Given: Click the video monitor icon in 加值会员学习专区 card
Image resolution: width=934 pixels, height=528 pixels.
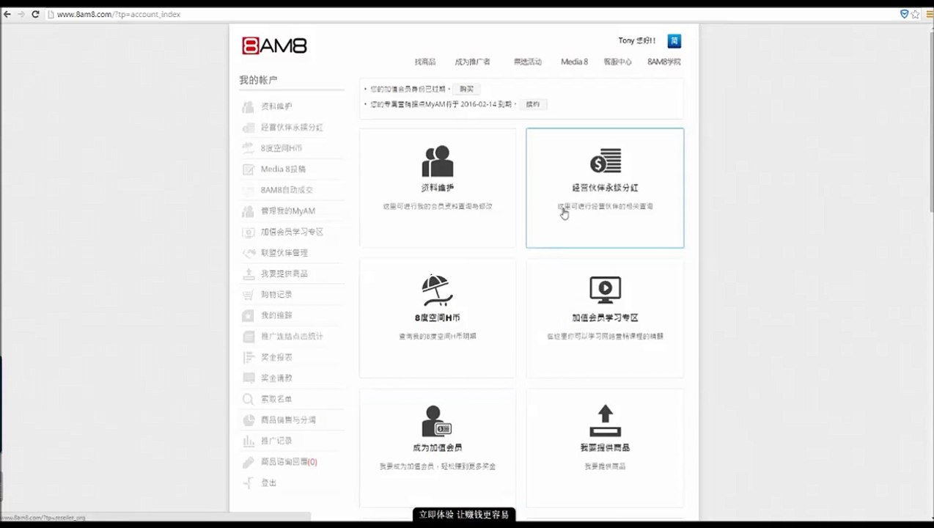Looking at the screenshot, I should [x=606, y=290].
